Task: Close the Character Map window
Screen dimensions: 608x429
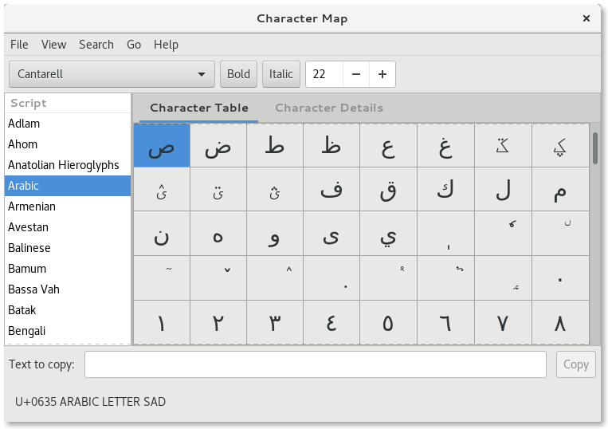Action: (586, 18)
